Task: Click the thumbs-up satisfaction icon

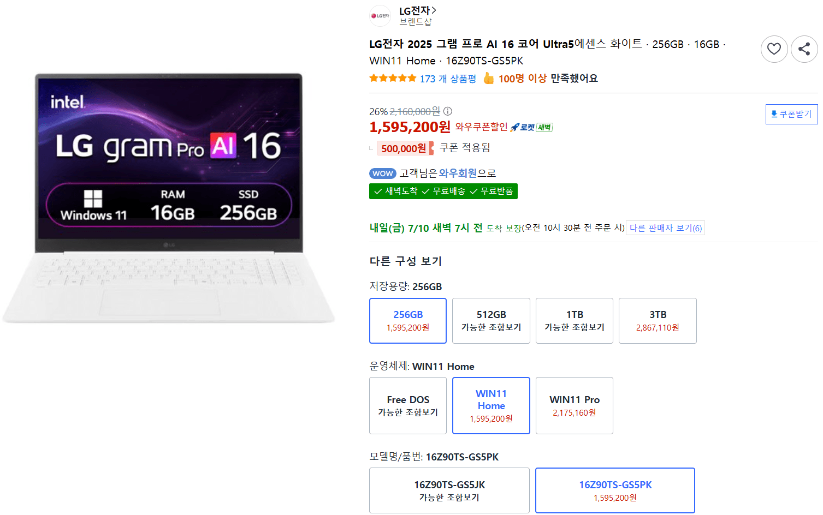Action: coord(489,78)
